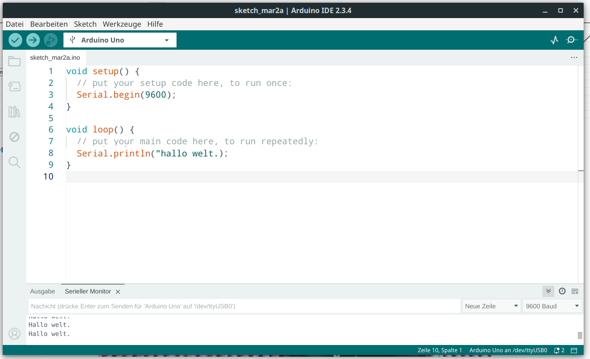Toggle timestamps in the serial monitor

[562, 291]
